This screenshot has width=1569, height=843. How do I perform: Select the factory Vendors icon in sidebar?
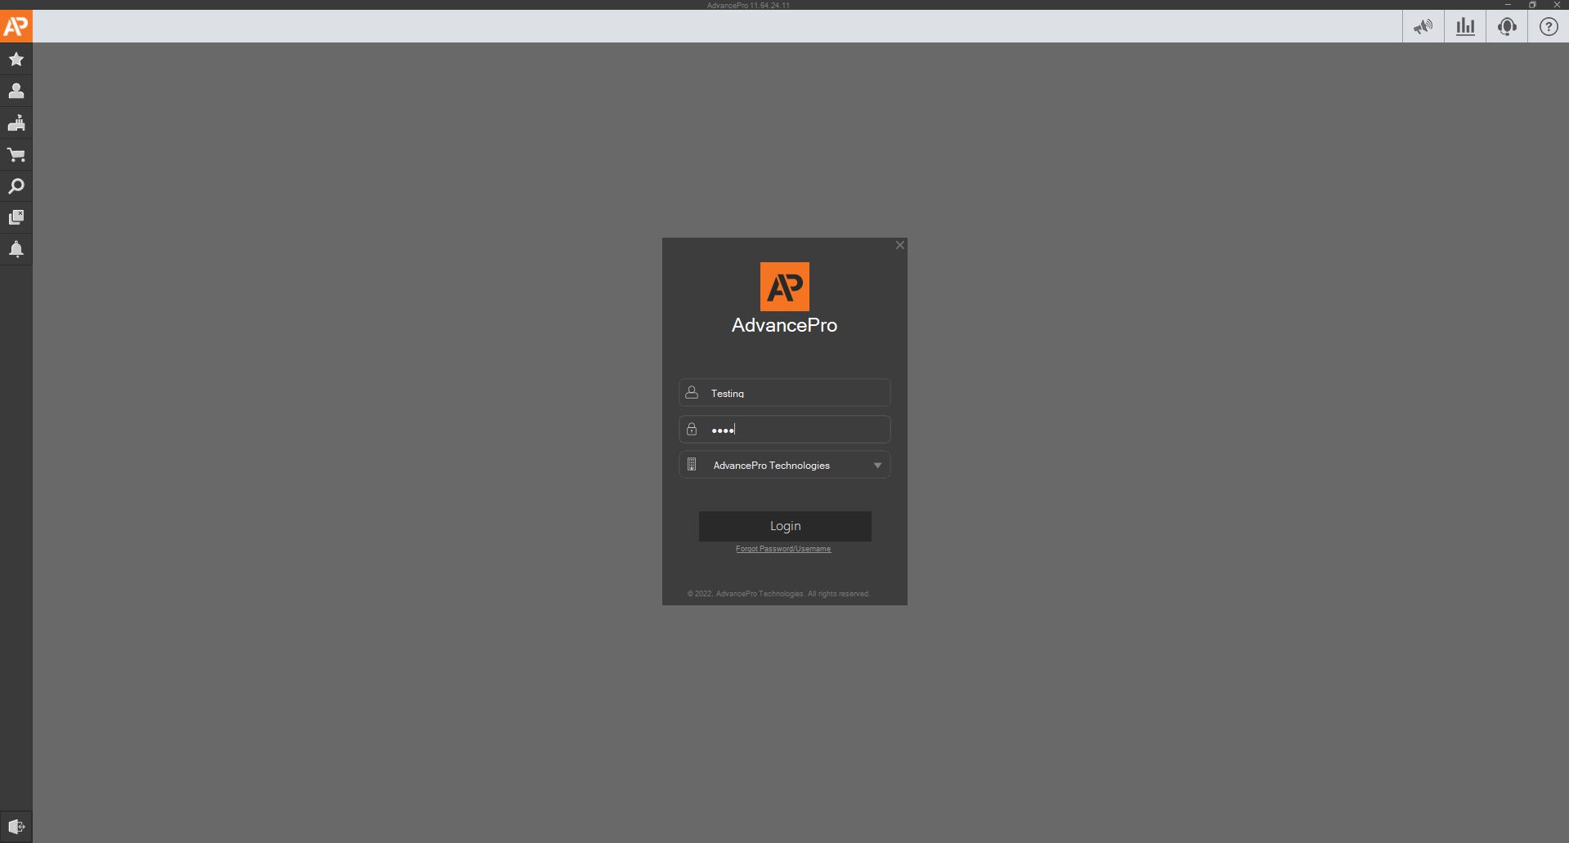click(16, 123)
